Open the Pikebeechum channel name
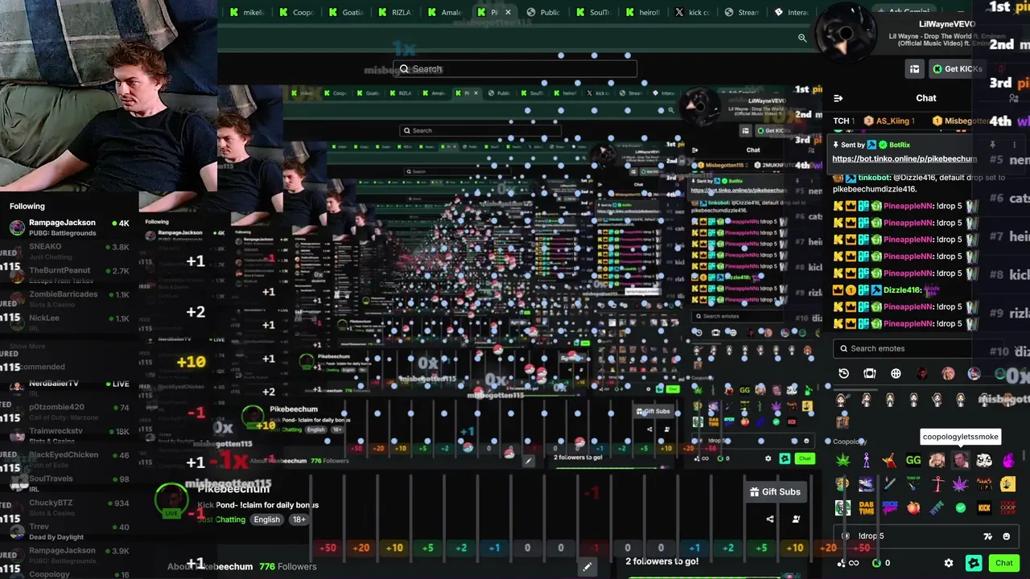 pyautogui.click(x=233, y=489)
